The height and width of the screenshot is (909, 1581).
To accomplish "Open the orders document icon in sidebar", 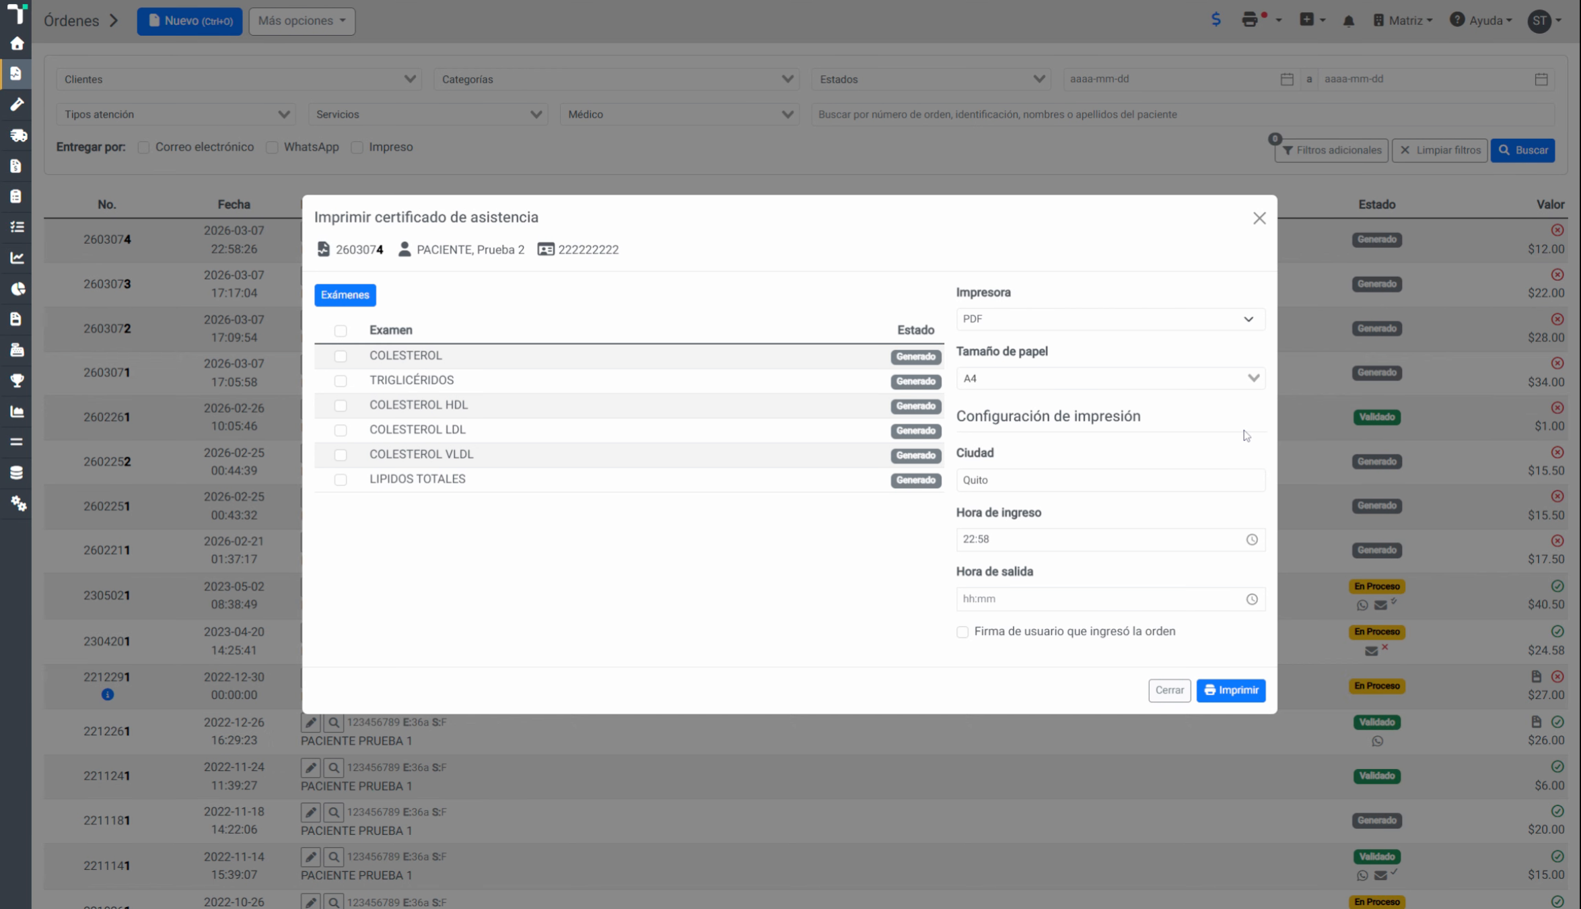I will [x=16, y=73].
